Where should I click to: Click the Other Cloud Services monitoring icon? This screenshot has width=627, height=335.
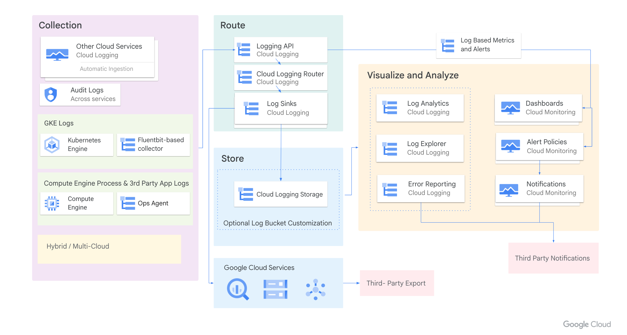coord(57,55)
